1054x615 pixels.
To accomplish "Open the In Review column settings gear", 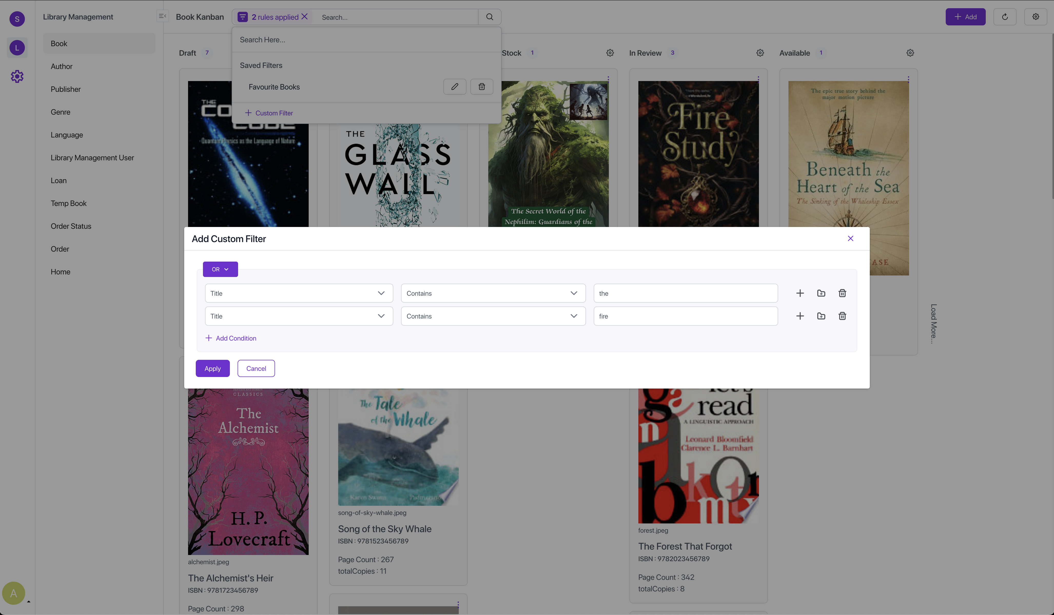I will pos(760,53).
